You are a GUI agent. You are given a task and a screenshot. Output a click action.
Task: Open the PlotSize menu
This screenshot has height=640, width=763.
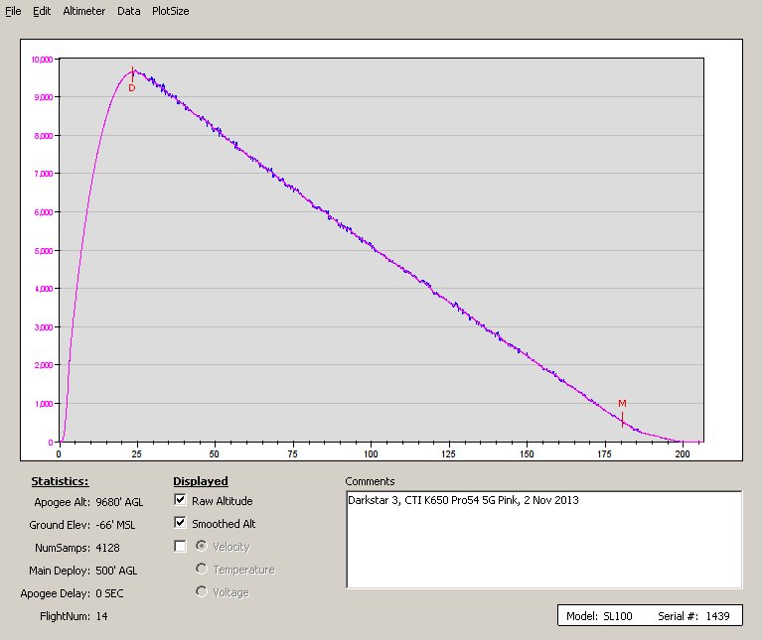click(170, 11)
